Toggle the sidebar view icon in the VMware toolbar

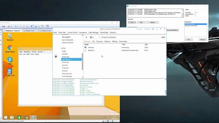coord(32,26)
